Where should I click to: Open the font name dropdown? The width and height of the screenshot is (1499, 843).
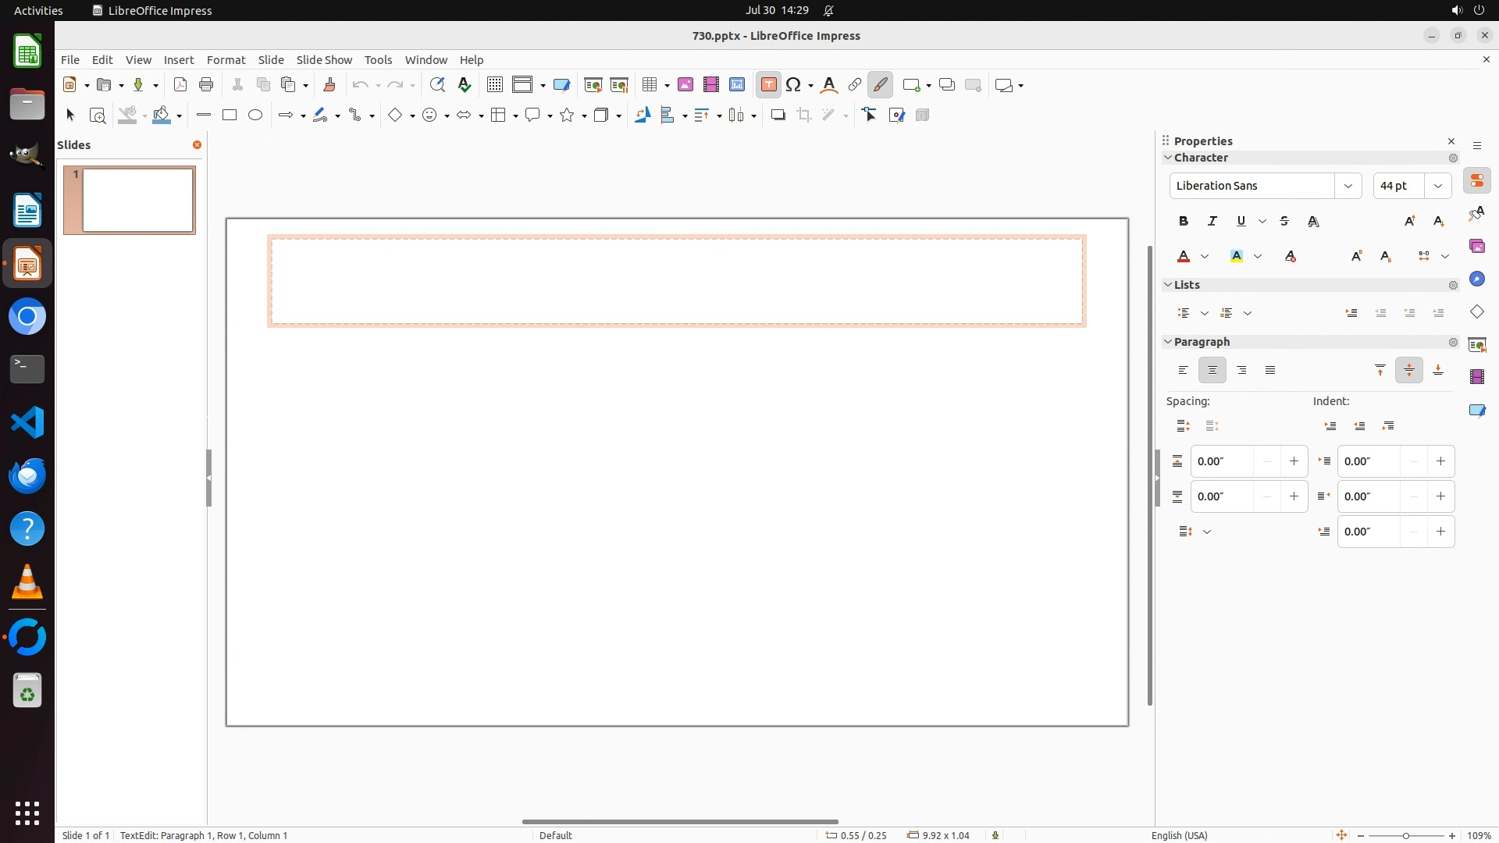pyautogui.click(x=1348, y=186)
